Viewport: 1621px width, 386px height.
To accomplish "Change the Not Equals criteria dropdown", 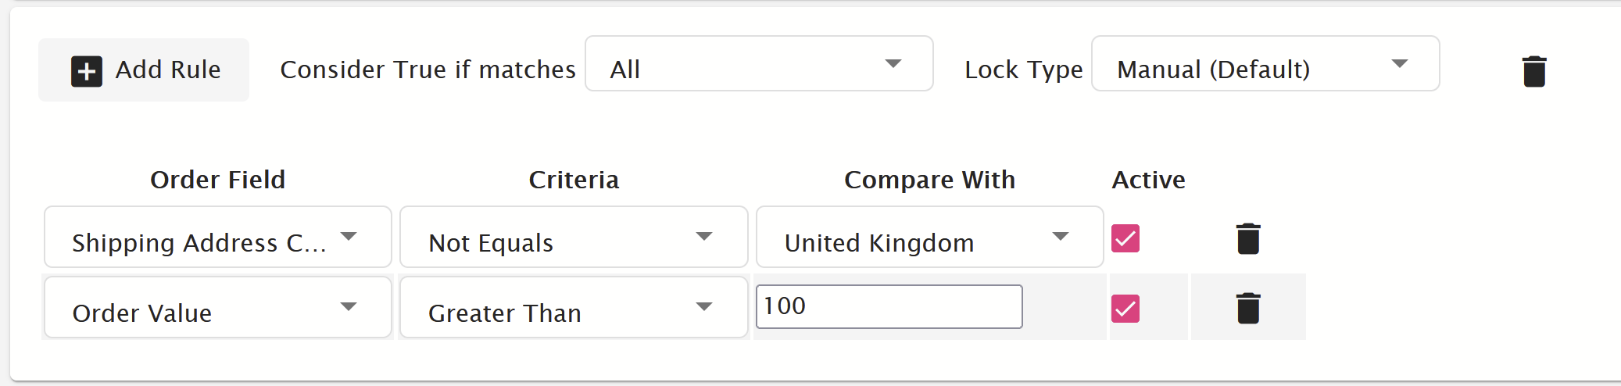I will (x=574, y=237).
